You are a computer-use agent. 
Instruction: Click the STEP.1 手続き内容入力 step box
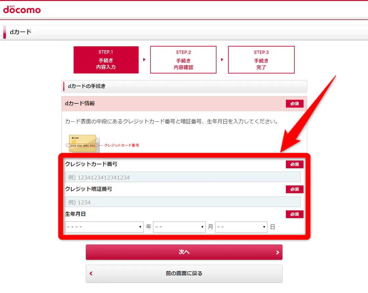pos(106,60)
